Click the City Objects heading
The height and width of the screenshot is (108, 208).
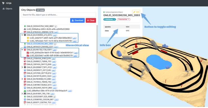28,10
